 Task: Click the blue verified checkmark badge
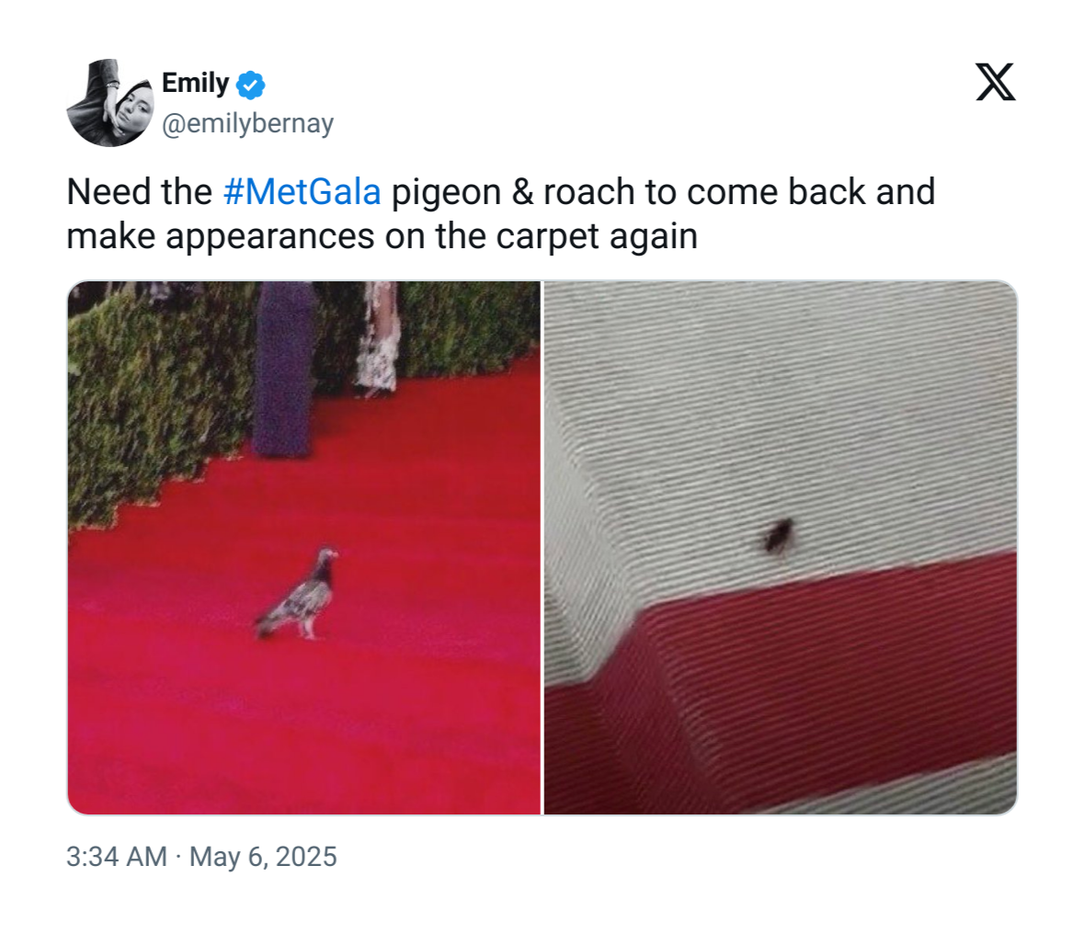point(250,85)
